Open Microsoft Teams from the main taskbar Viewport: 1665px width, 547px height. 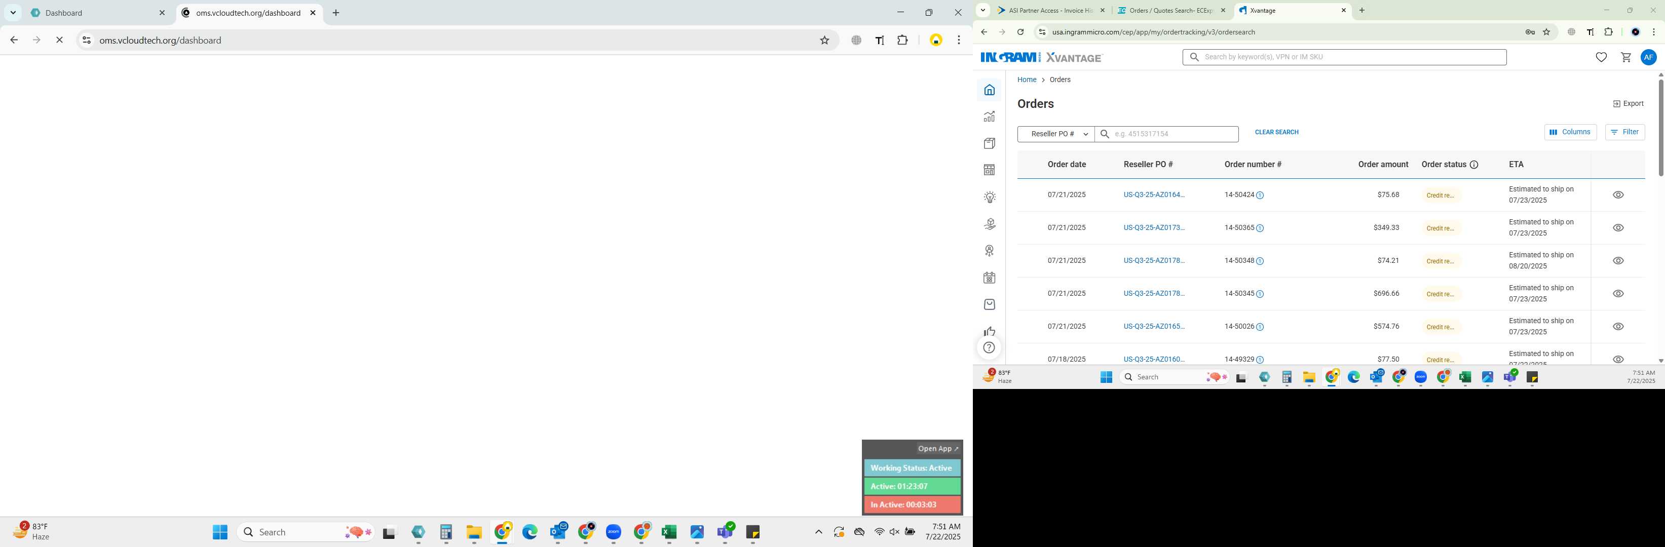tap(725, 531)
